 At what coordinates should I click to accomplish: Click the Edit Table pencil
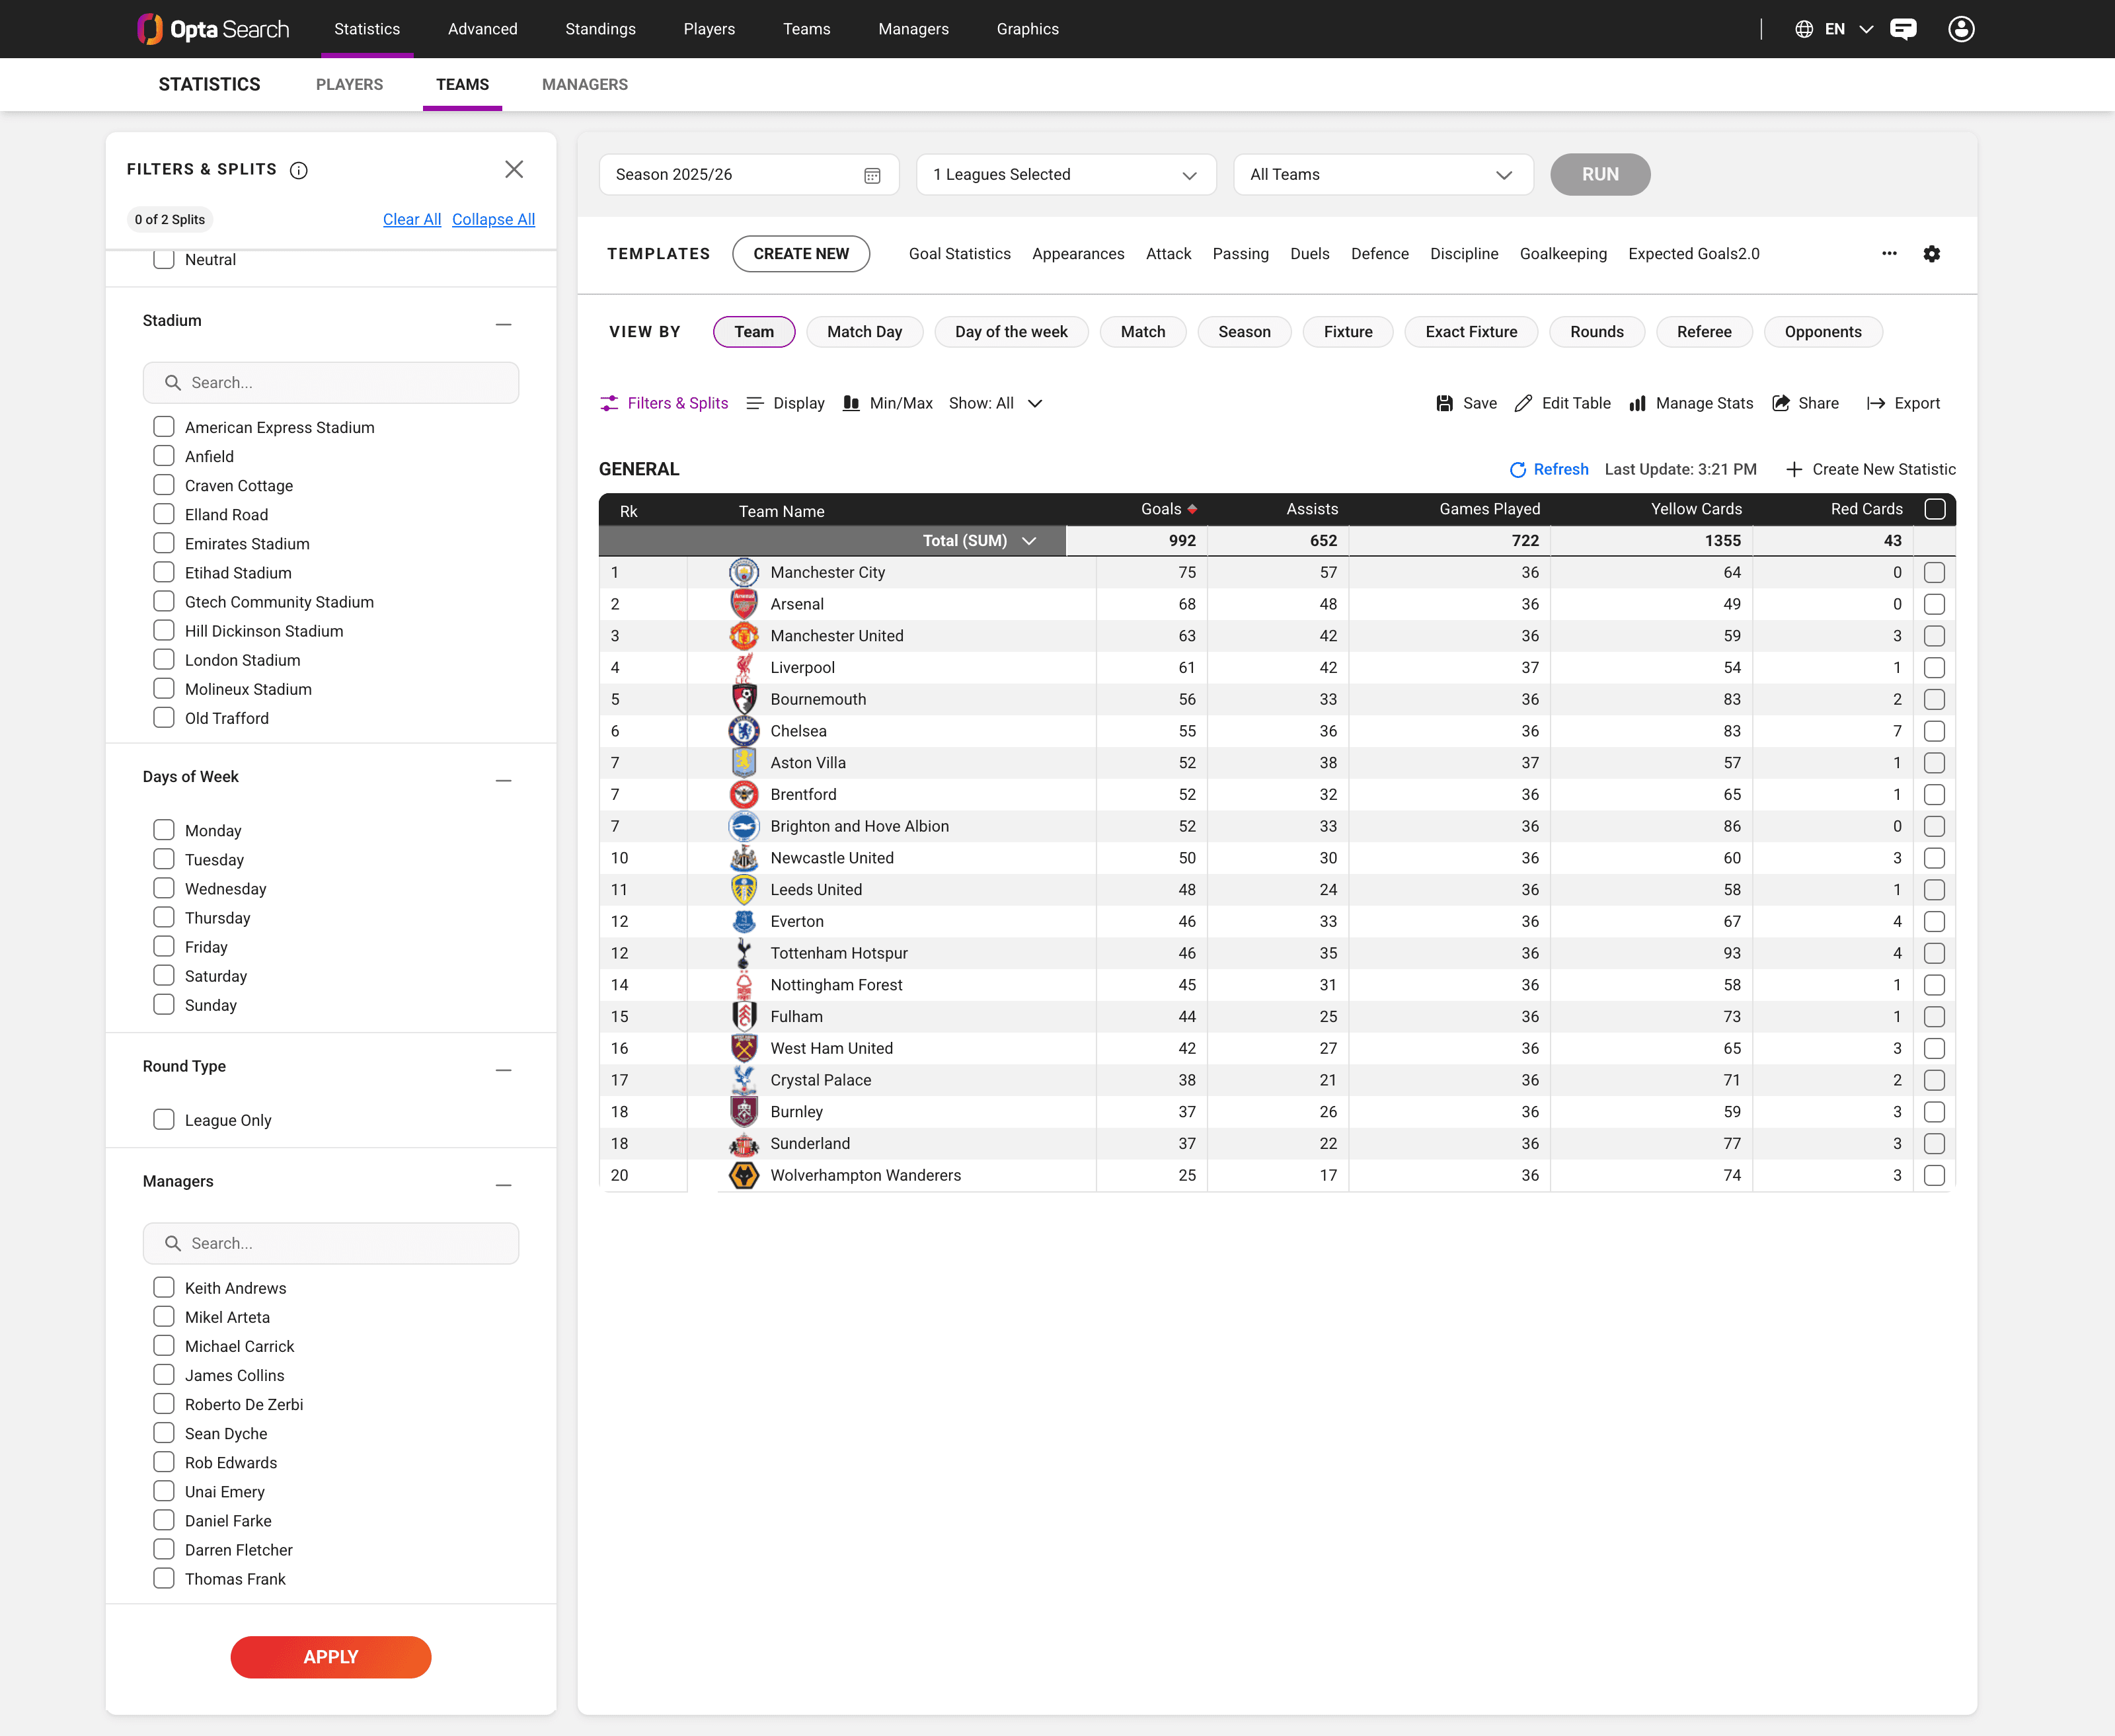[x=1523, y=403]
